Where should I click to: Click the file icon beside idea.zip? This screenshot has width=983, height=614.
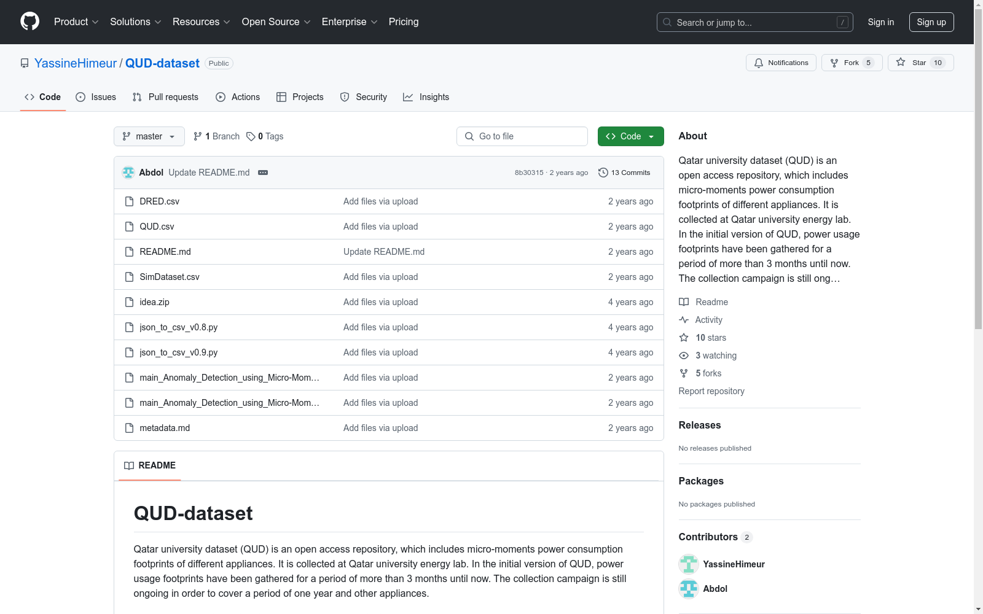[x=129, y=302]
